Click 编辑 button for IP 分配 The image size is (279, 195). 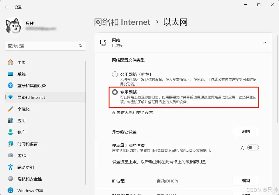tap(246, 181)
